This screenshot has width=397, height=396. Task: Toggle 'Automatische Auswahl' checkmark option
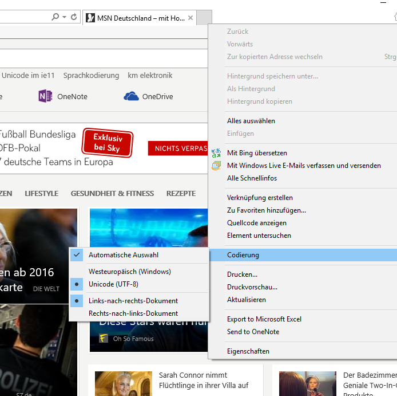[139, 255]
